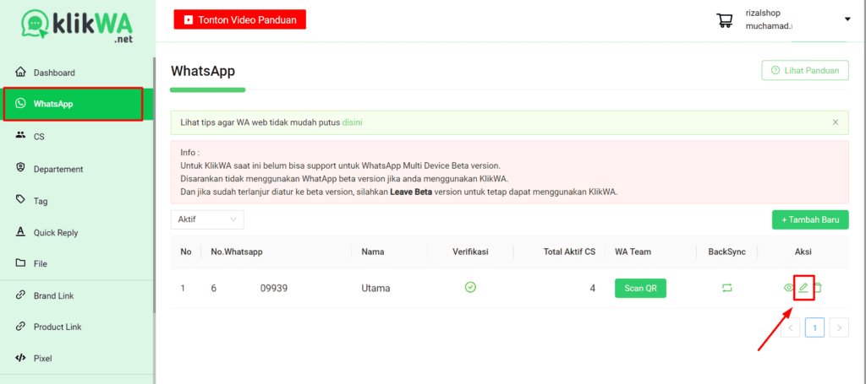Click the CS people icon
Viewport: 866px width, 384px height.
click(20, 136)
